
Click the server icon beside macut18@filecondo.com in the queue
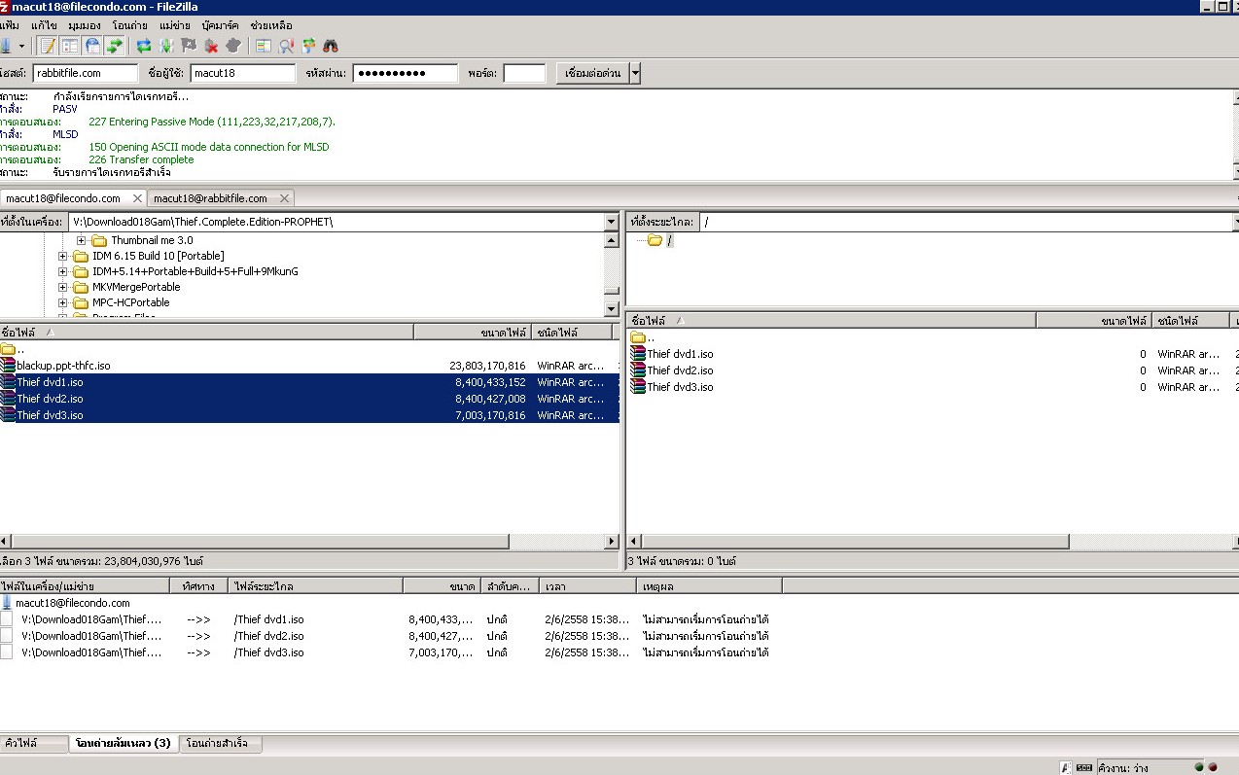(x=8, y=603)
